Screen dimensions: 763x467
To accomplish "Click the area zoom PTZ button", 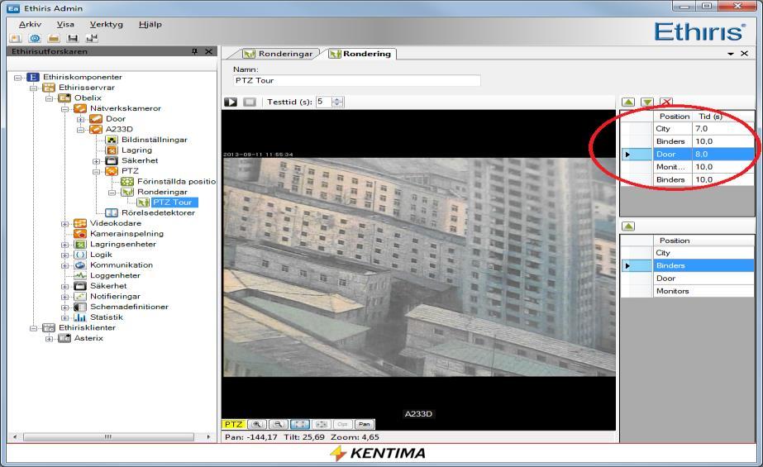I will [322, 424].
